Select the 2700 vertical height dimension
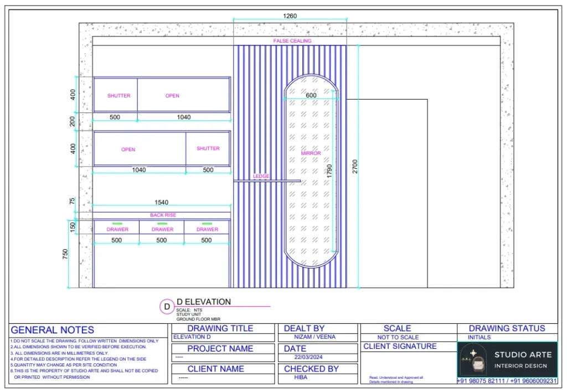The image size is (567, 392). [355, 167]
